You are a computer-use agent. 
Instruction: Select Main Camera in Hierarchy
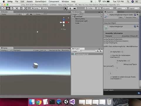(x=80, y=19)
